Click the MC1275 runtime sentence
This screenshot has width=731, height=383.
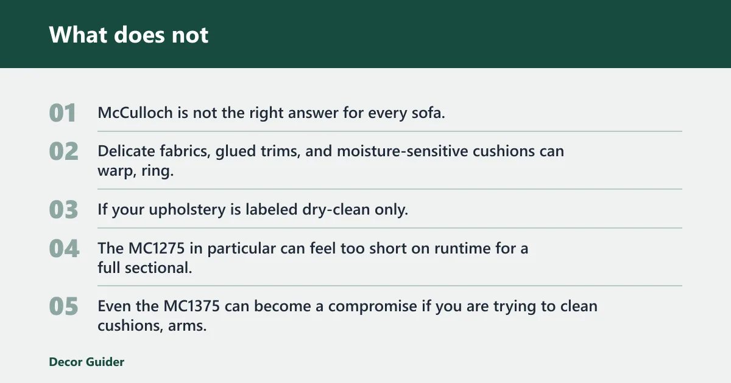point(313,248)
